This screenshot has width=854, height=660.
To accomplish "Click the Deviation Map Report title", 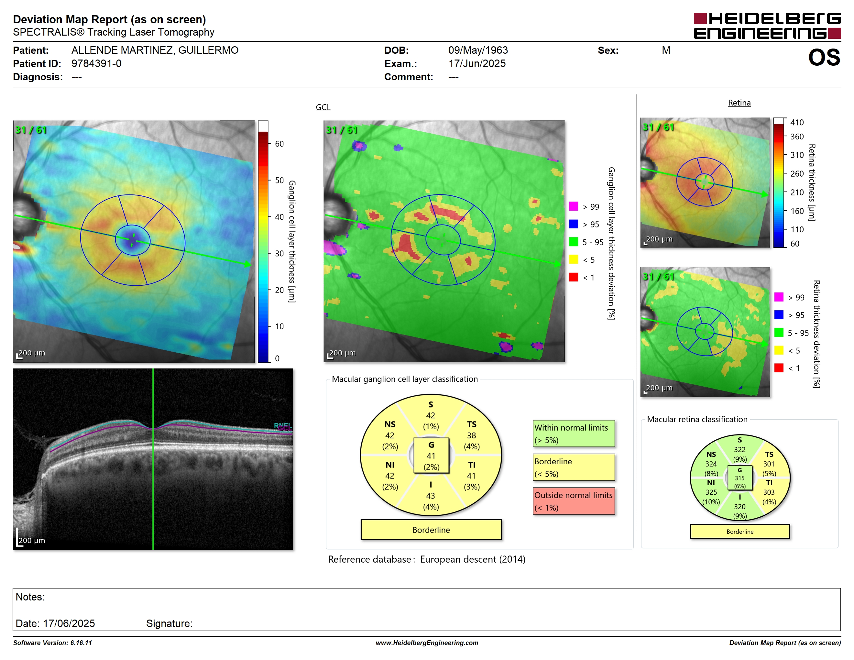I will [x=109, y=19].
